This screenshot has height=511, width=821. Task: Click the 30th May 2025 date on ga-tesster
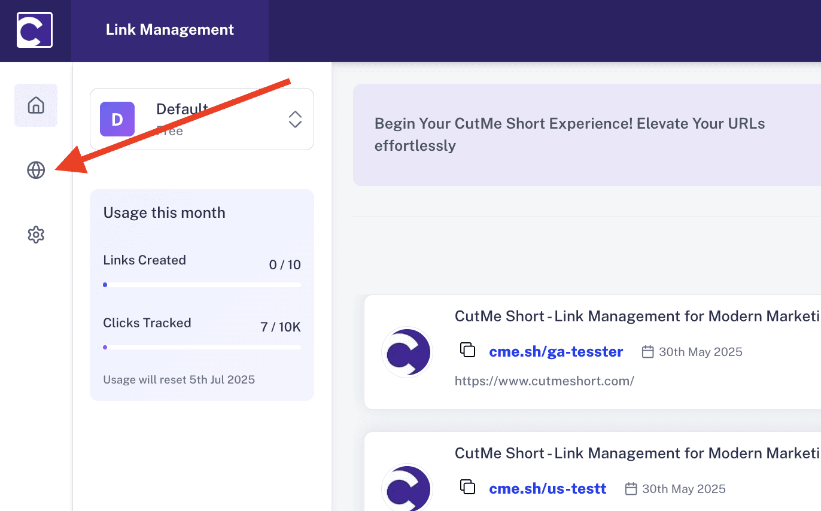tap(700, 352)
